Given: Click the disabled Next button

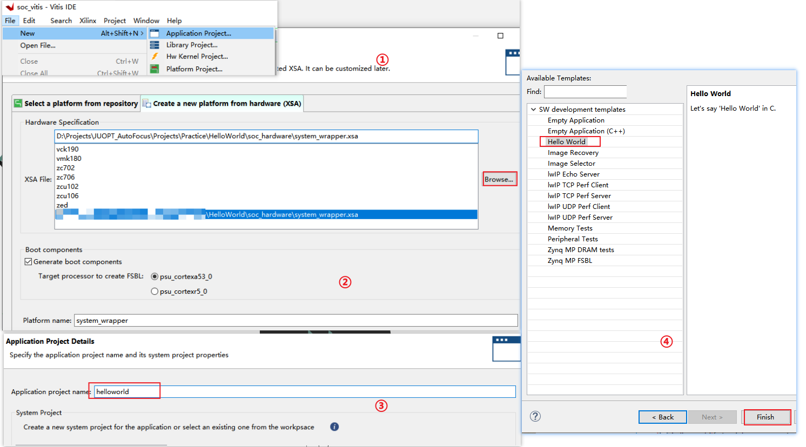Looking at the screenshot, I should (x=712, y=417).
